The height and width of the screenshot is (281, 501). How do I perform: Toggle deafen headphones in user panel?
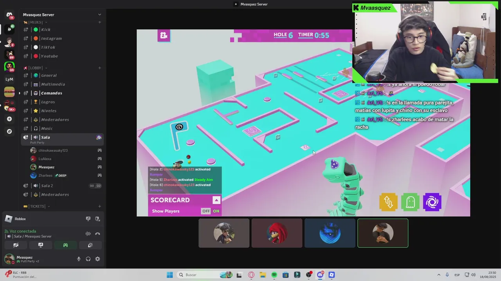pos(88,259)
